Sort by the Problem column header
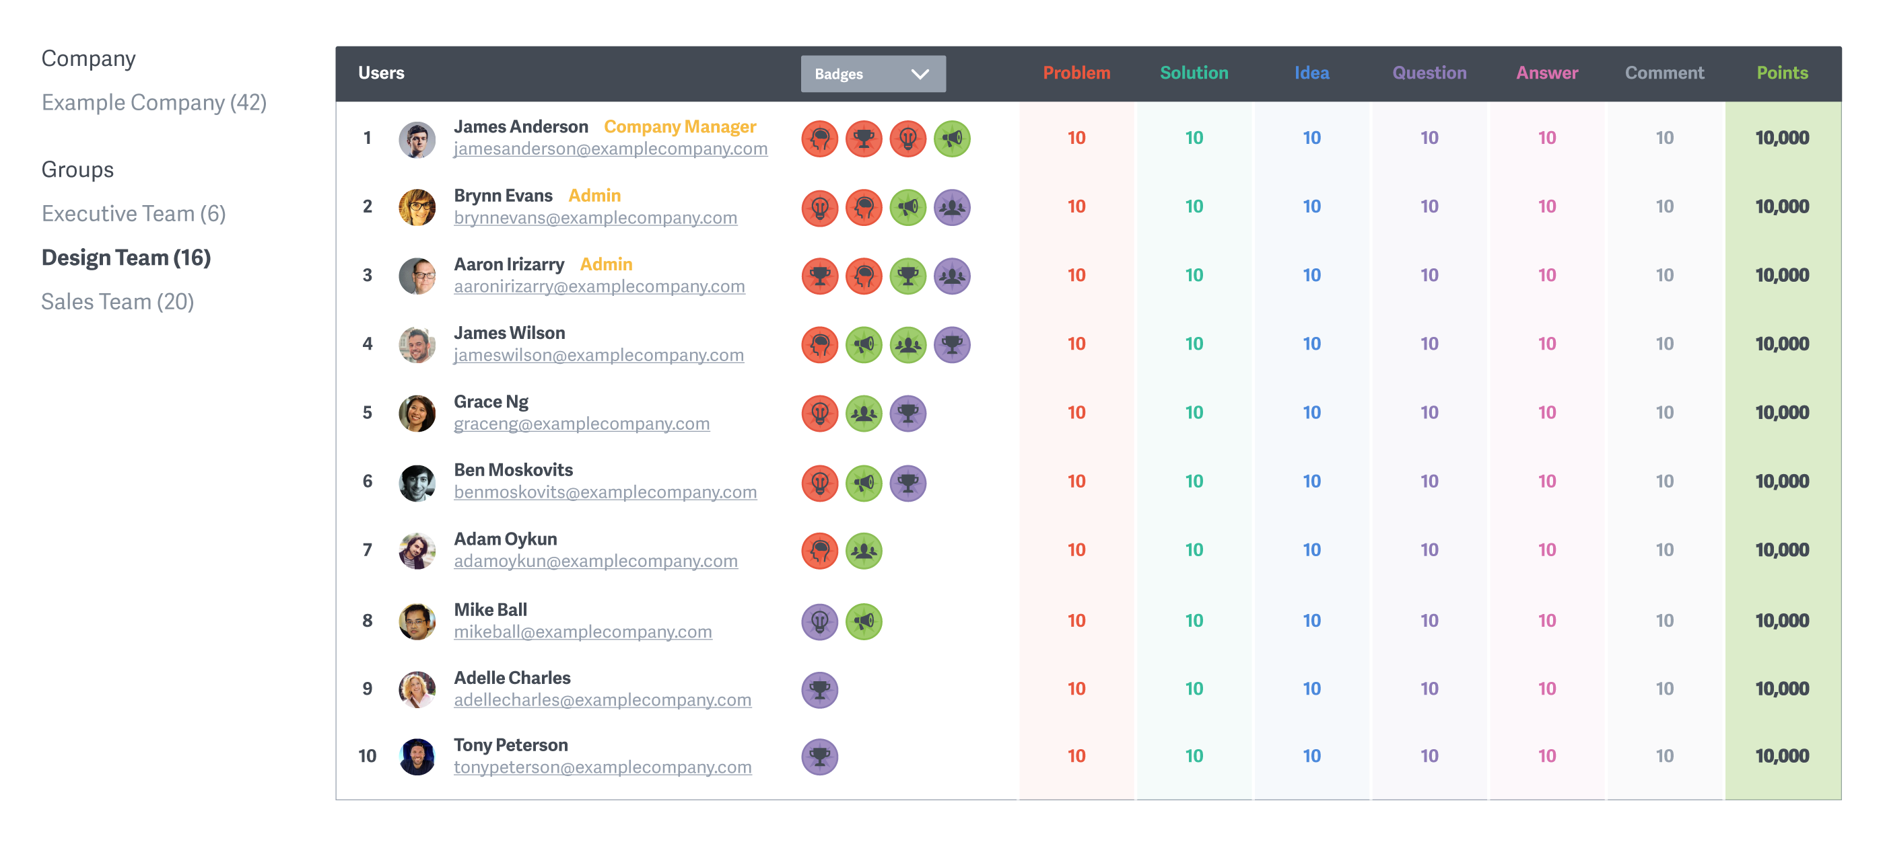The image size is (1885, 846). click(1076, 73)
